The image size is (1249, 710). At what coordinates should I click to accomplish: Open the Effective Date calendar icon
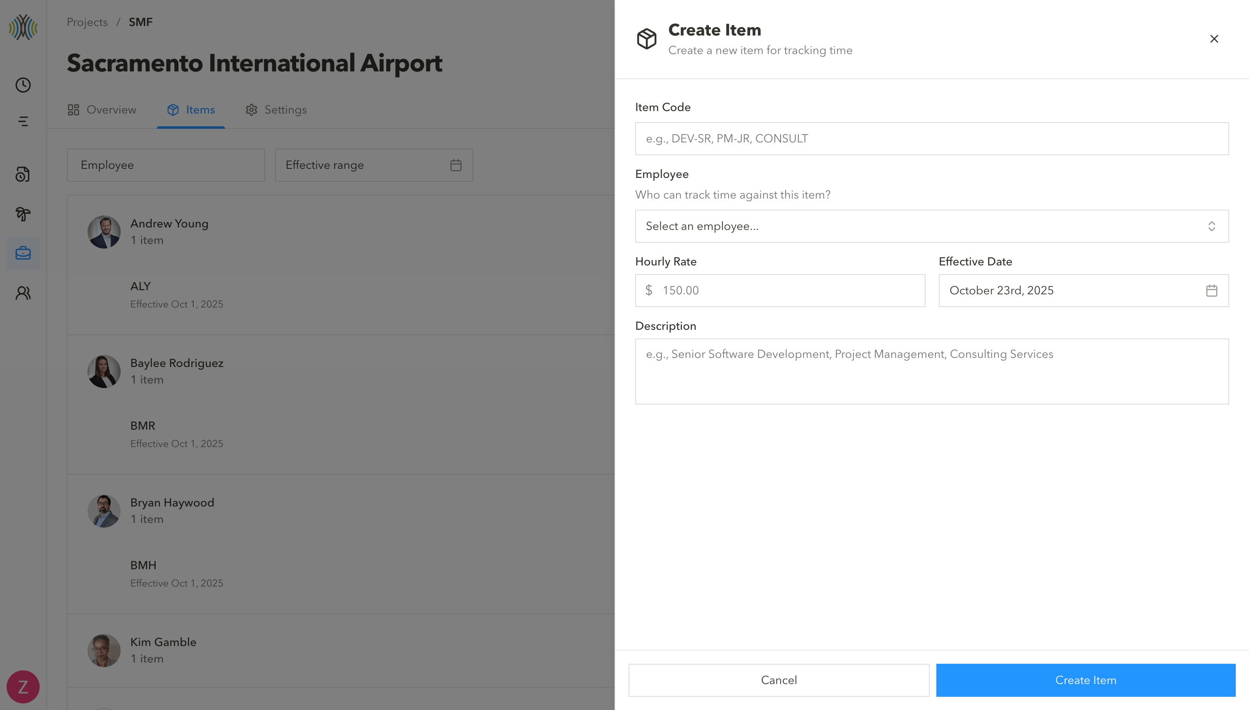1211,291
